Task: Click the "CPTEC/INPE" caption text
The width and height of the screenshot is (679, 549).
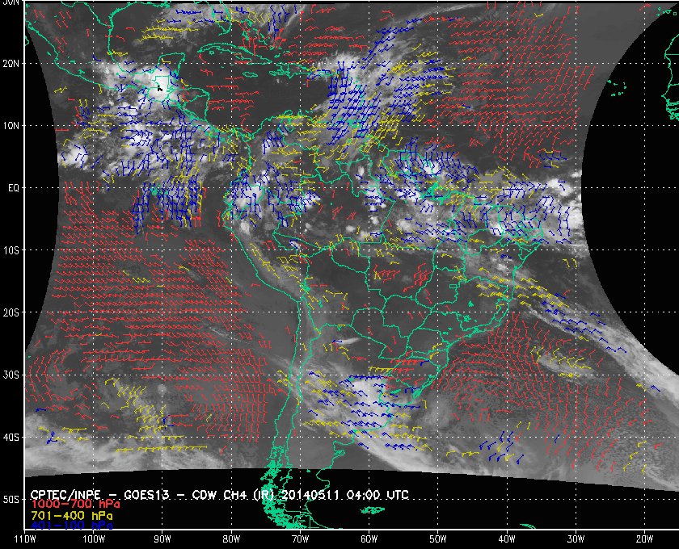Action: [x=65, y=495]
